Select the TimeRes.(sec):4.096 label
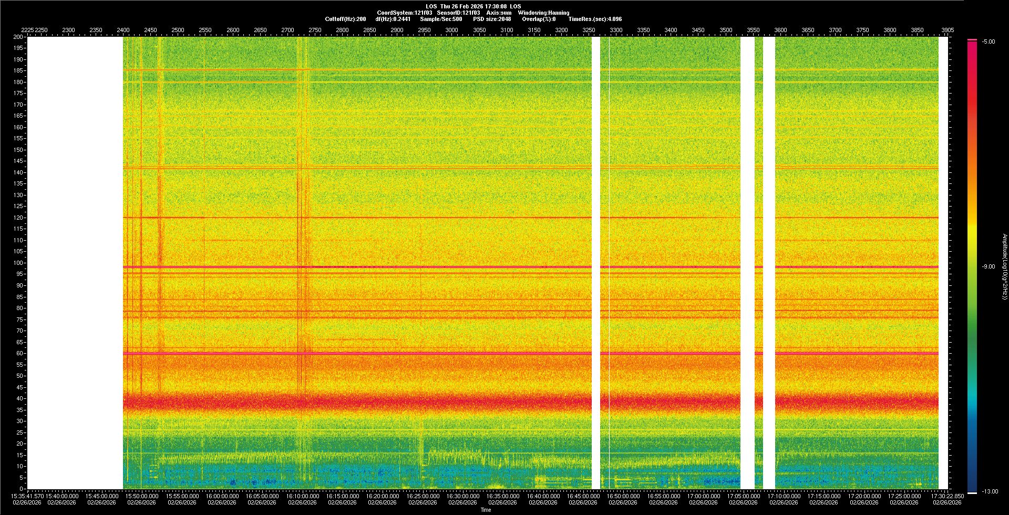 click(595, 19)
